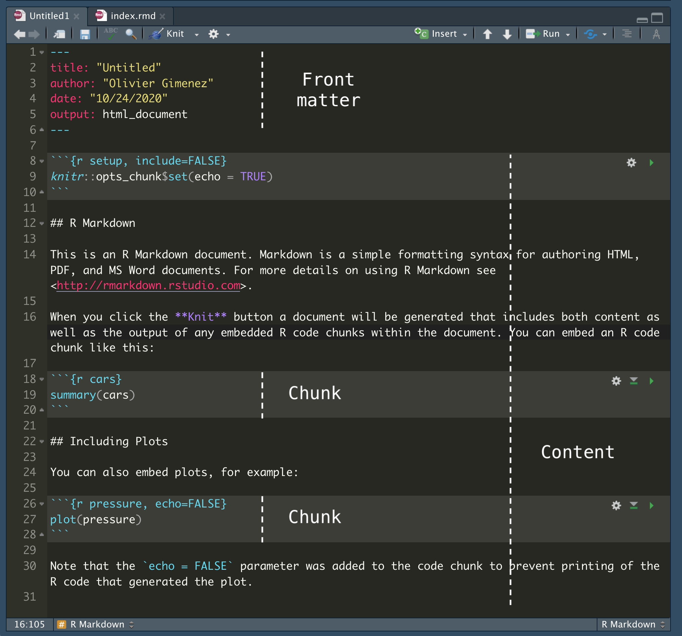Run all chunks above cars chunk
The height and width of the screenshot is (636, 682).
[x=633, y=381]
